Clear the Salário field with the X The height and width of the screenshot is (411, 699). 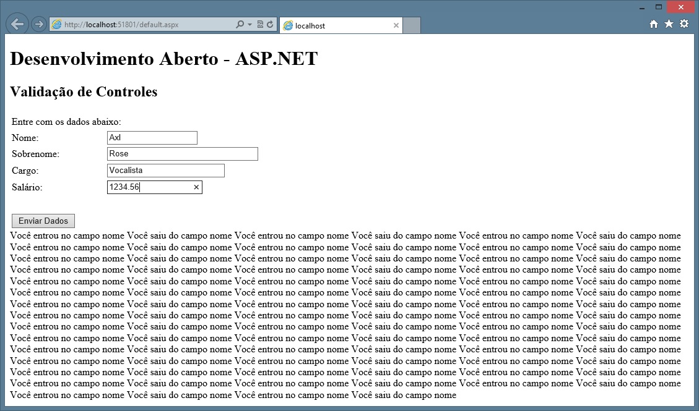click(196, 187)
